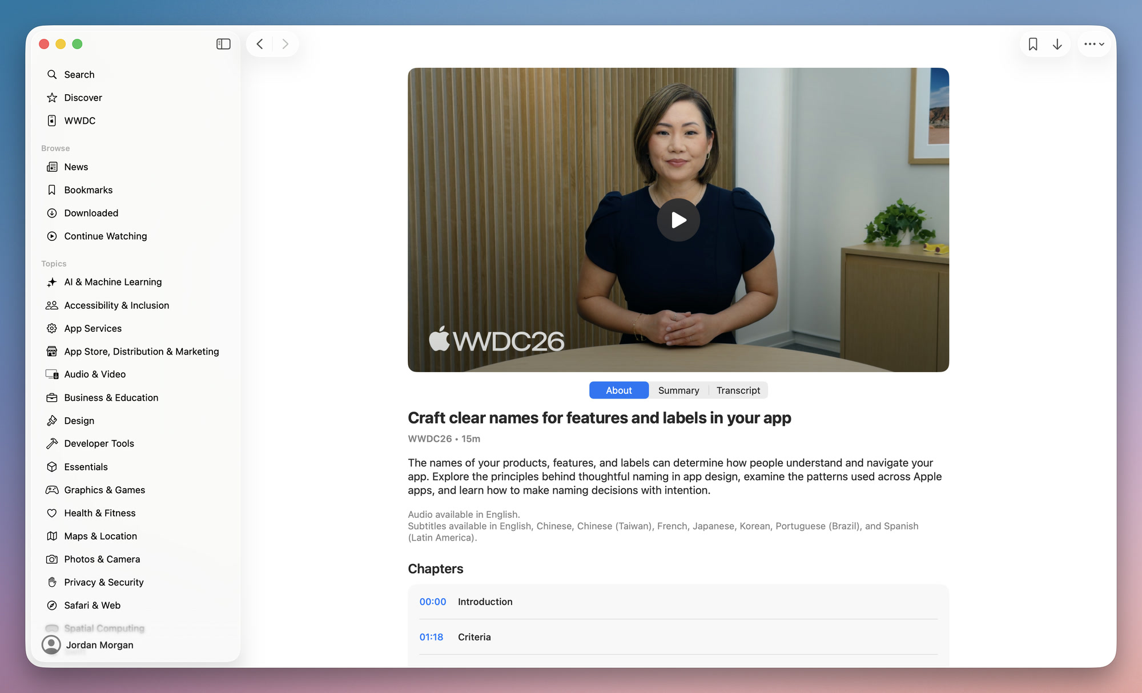Click the Accessibility & Inclusion people icon
This screenshot has width=1142, height=693.
tap(52, 305)
